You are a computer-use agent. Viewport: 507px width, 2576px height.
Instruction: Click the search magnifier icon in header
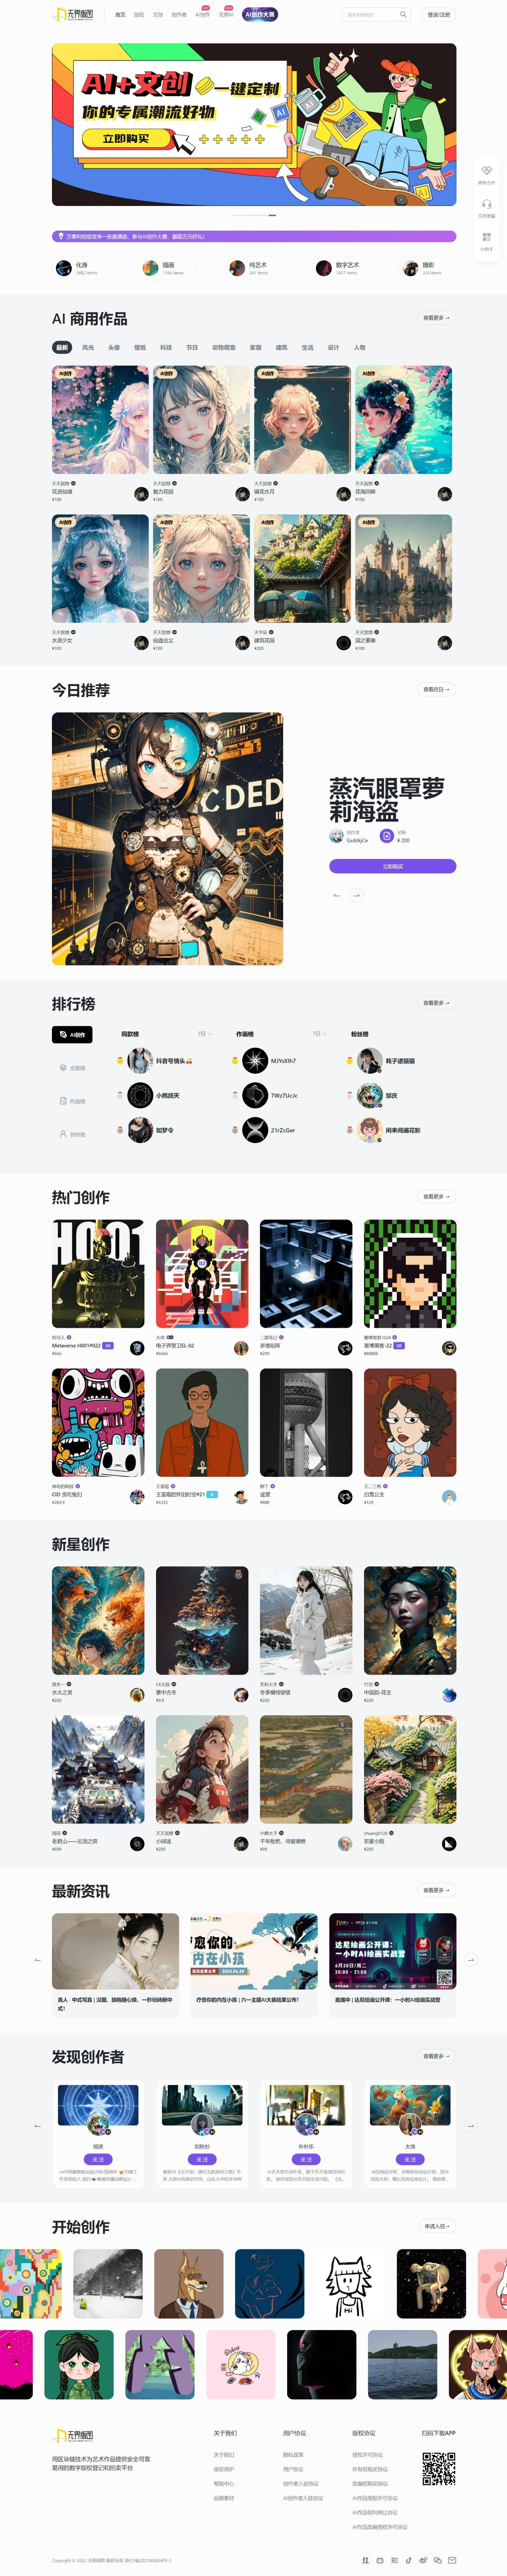click(403, 15)
